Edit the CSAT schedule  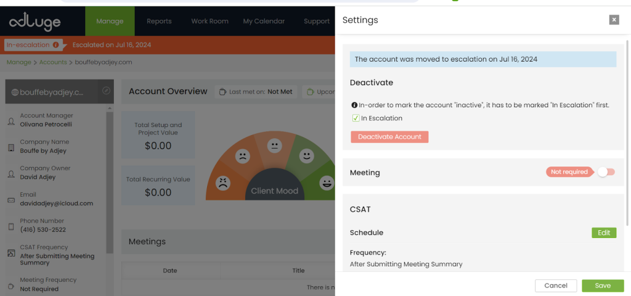point(603,232)
